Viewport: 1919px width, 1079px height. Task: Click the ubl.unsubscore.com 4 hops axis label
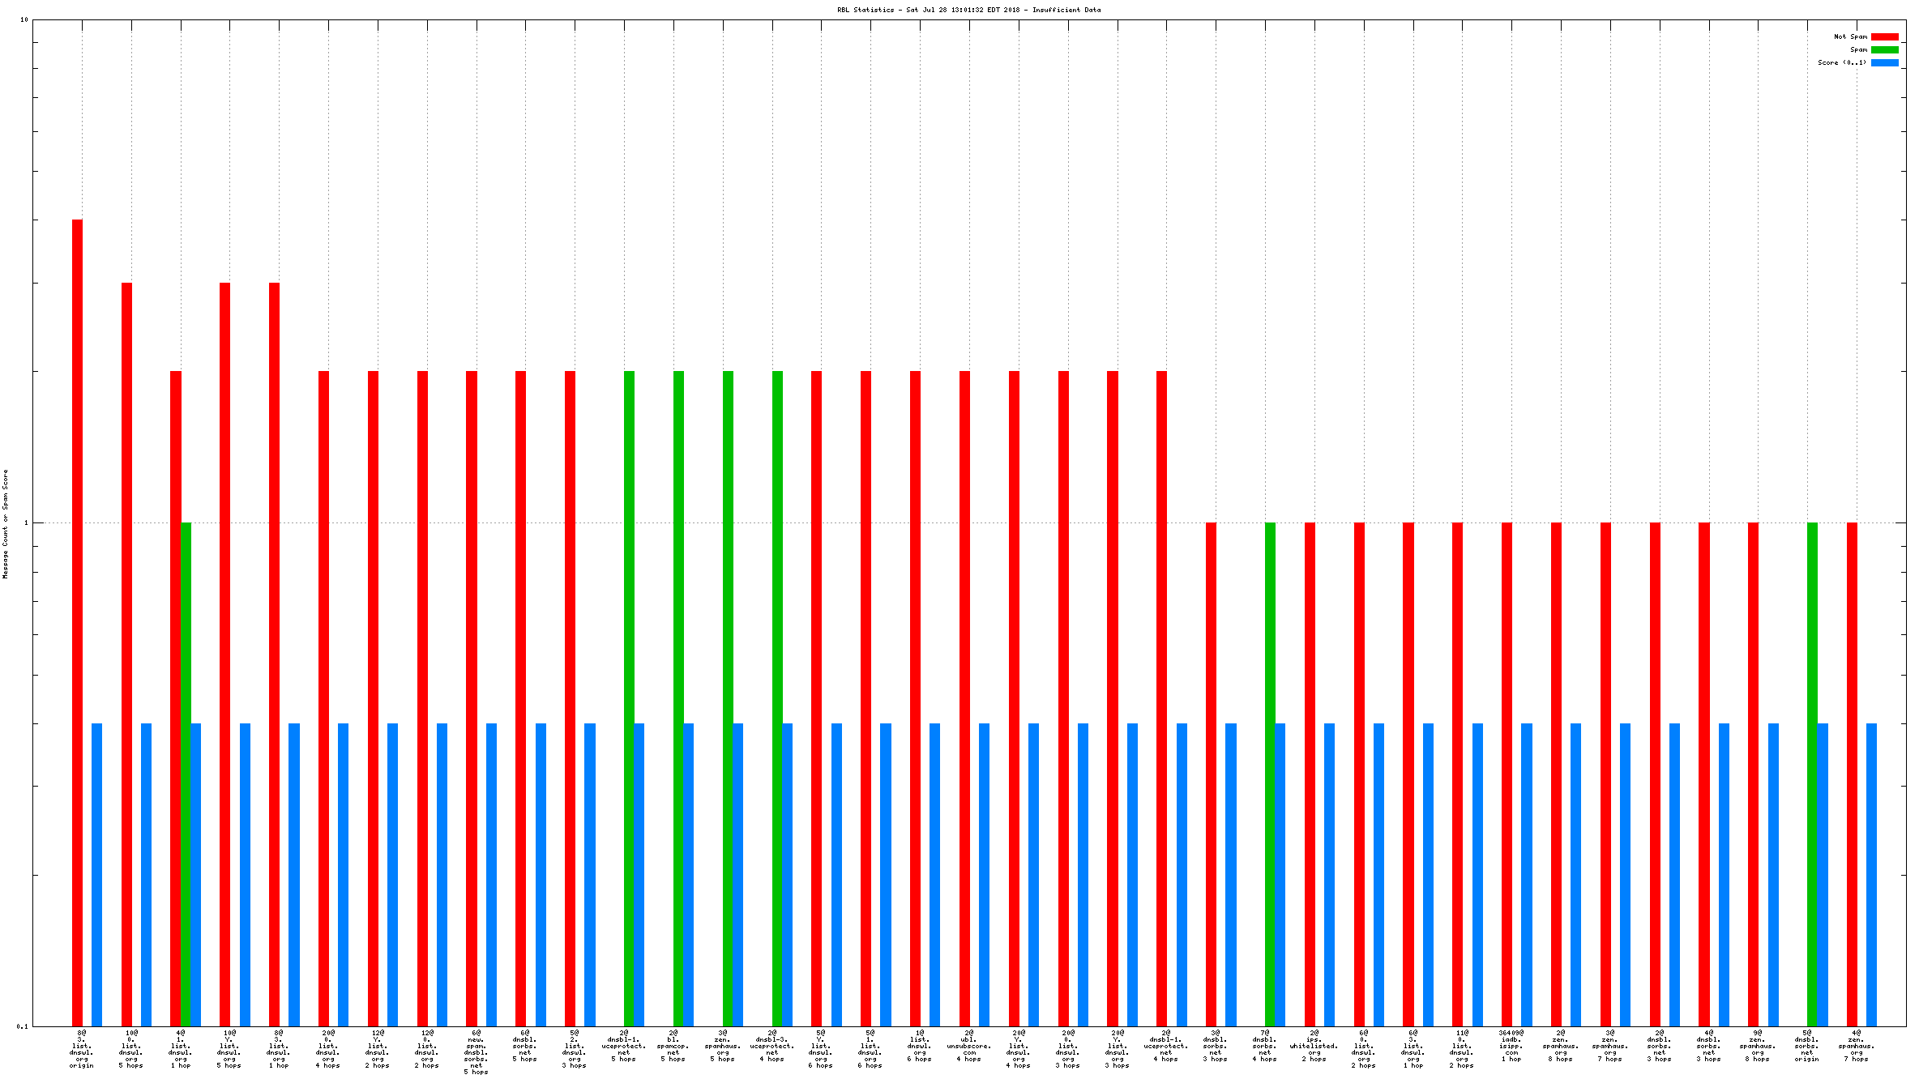968,1046
